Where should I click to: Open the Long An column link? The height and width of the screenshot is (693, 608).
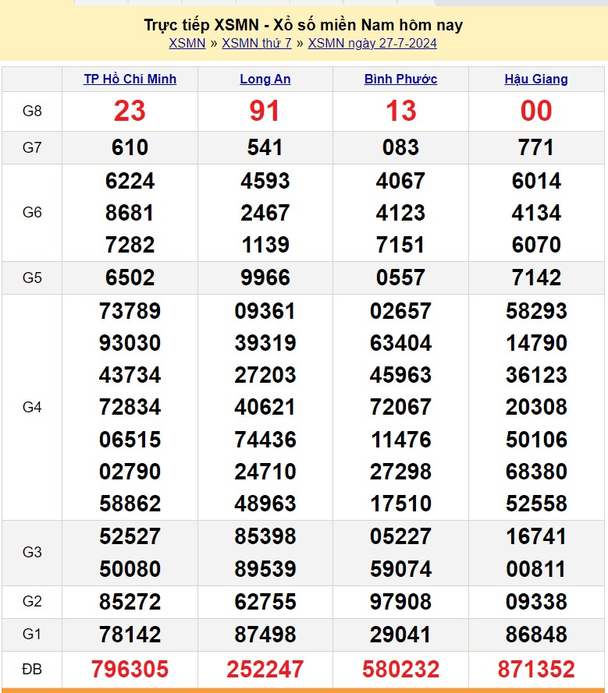(x=265, y=79)
